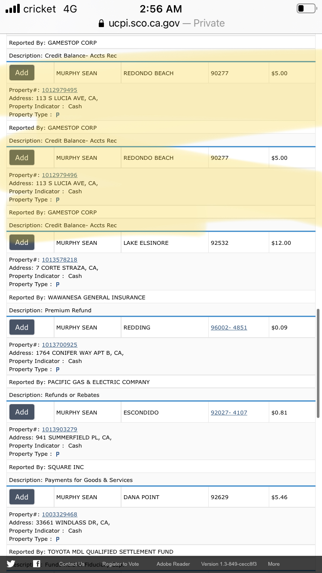Open property number 1003329468 link
This screenshot has width=322, height=573.
(60, 515)
